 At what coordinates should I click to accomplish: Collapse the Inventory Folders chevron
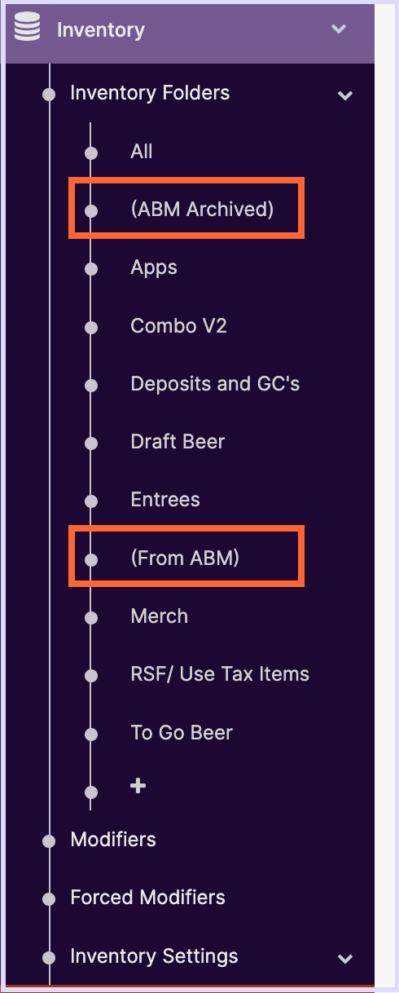click(x=345, y=95)
